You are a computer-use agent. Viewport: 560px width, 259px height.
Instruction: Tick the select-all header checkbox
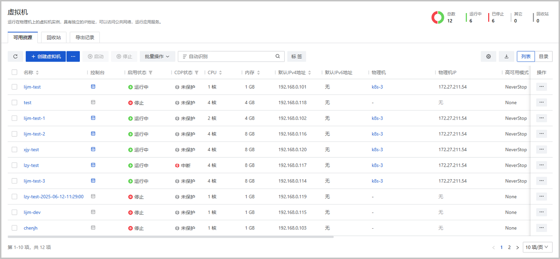tap(14, 72)
